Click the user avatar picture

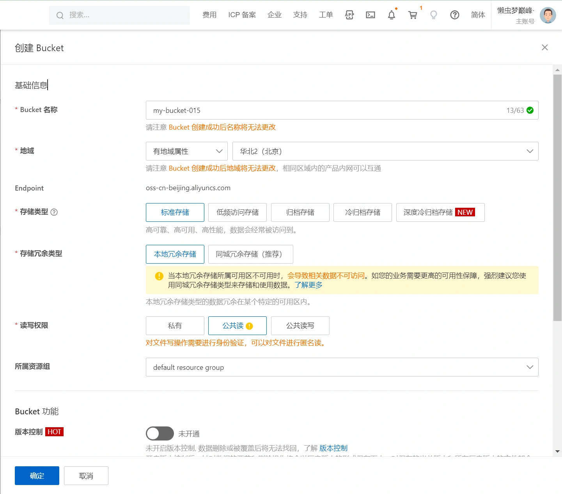tap(548, 15)
